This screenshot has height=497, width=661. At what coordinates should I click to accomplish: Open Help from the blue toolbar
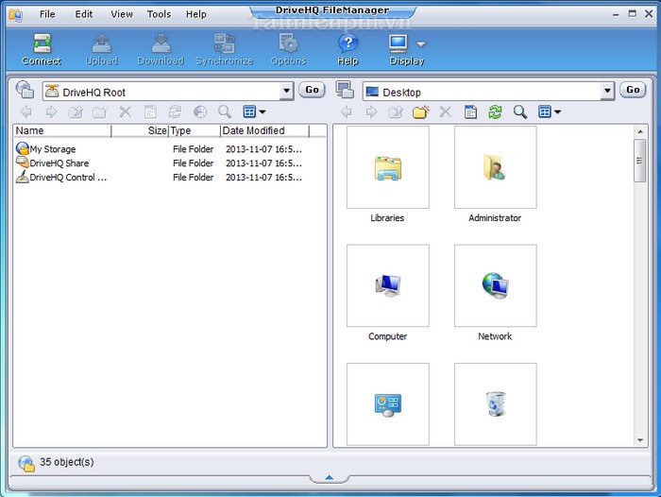(x=347, y=49)
